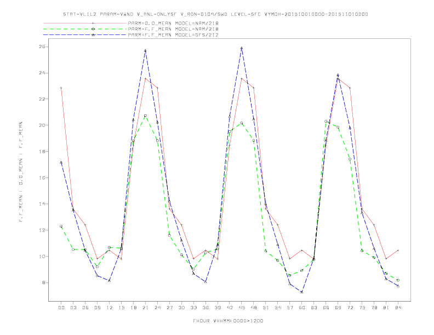434x335 pixels.
Task: Click legend label PARM=F.F_MEAN MODEL=NAM/218
Action: (x=173, y=29)
